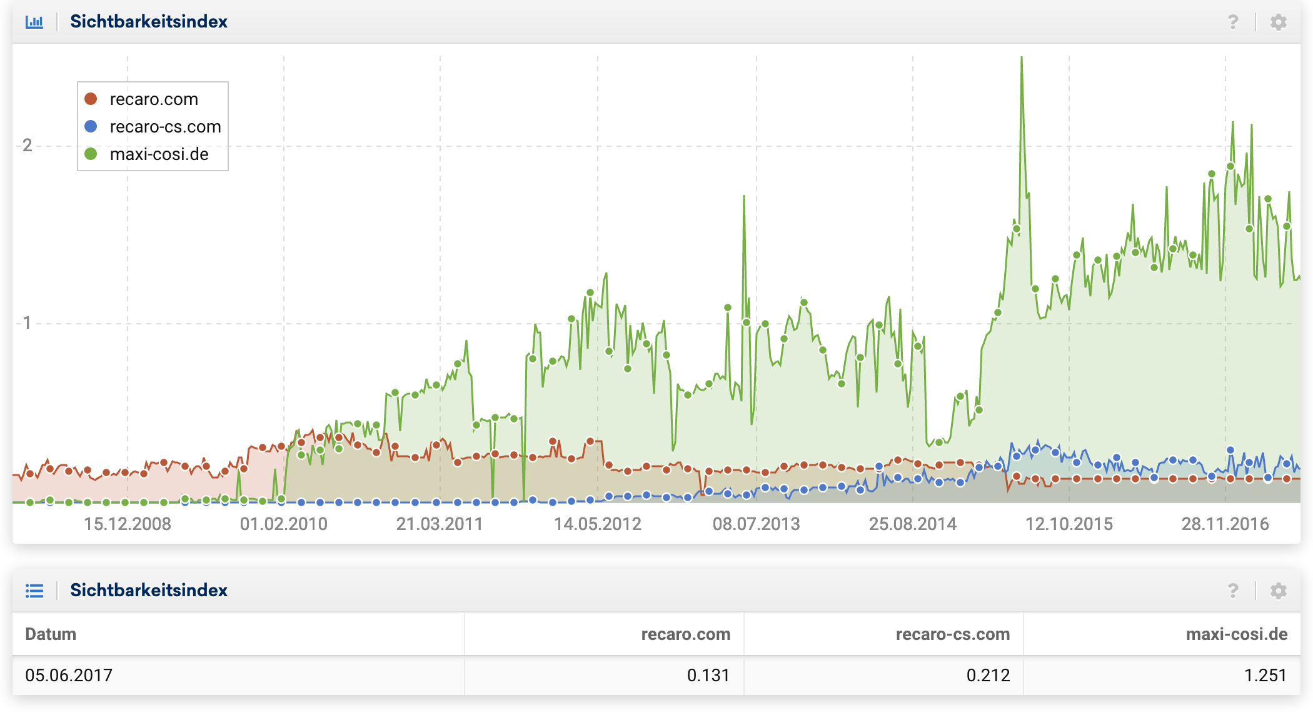Screen dimensions: 1313x720
Task: Select the 05.06.2017 table row date
Action: [69, 676]
